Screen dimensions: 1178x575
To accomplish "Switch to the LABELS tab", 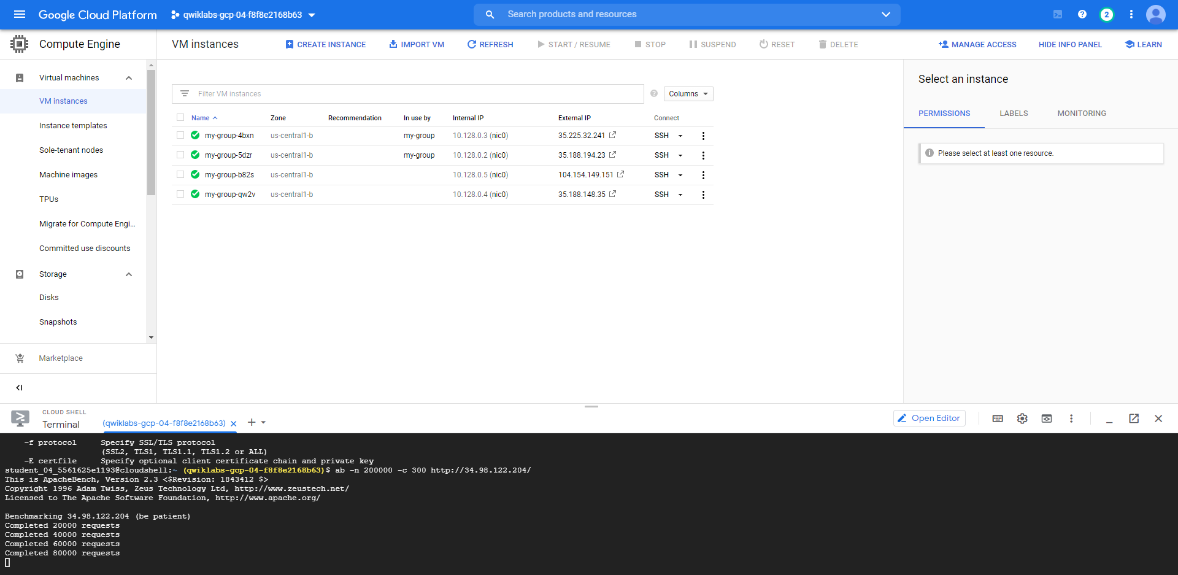I will coord(1014,114).
